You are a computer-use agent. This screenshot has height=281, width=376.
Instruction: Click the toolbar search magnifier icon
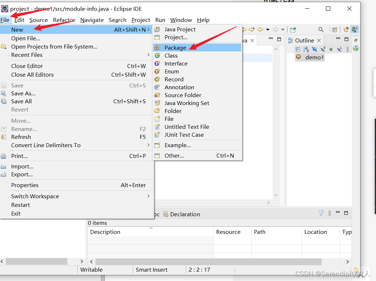coord(321,30)
